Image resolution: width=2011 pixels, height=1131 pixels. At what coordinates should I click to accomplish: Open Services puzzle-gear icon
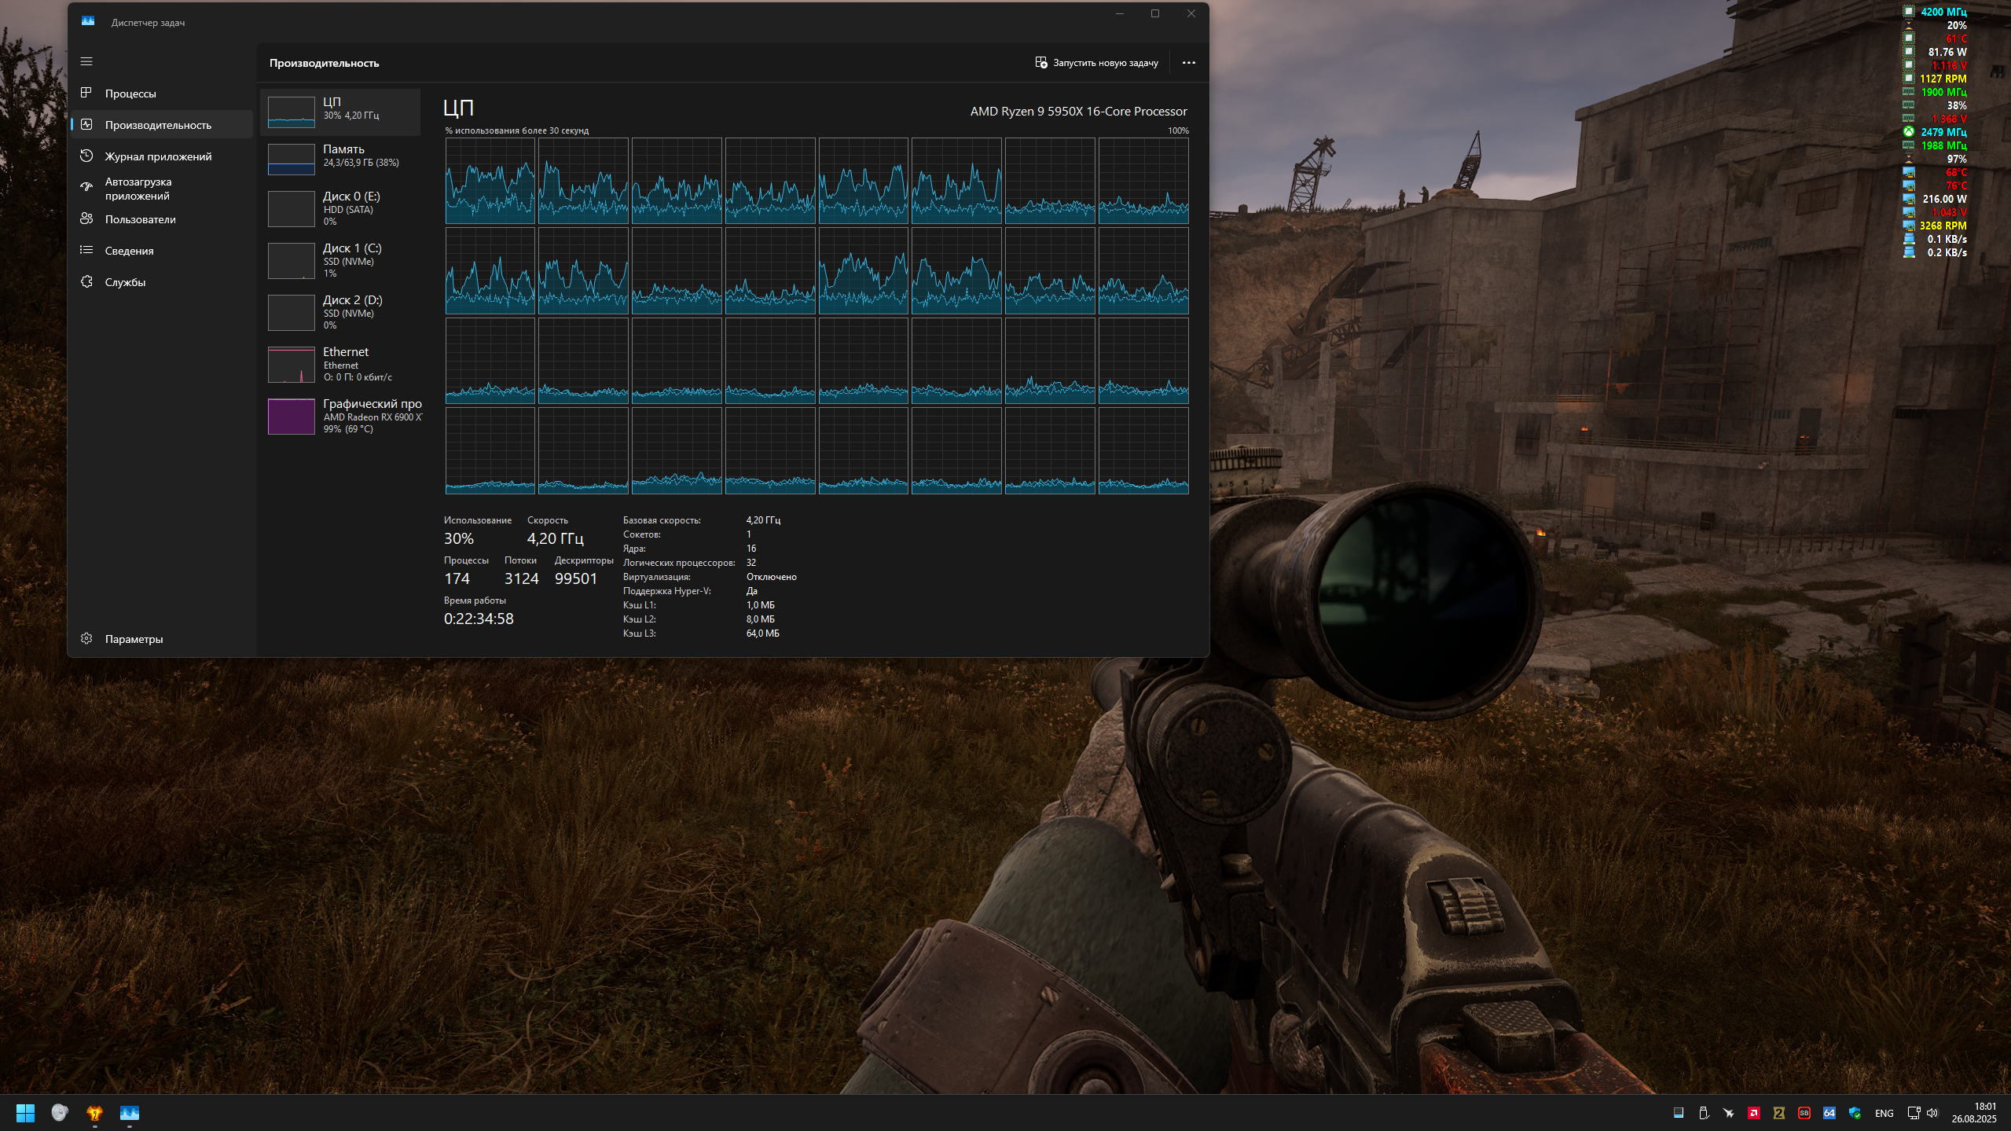point(86,282)
